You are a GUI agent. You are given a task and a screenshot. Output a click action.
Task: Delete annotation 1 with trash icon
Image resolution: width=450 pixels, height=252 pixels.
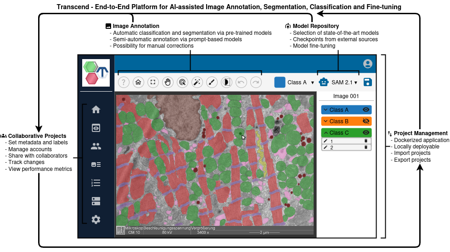pyautogui.click(x=366, y=141)
